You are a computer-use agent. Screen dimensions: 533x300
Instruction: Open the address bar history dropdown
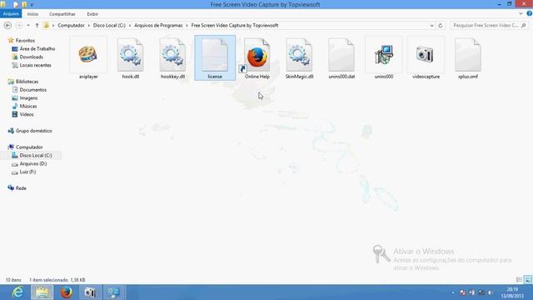(431, 26)
